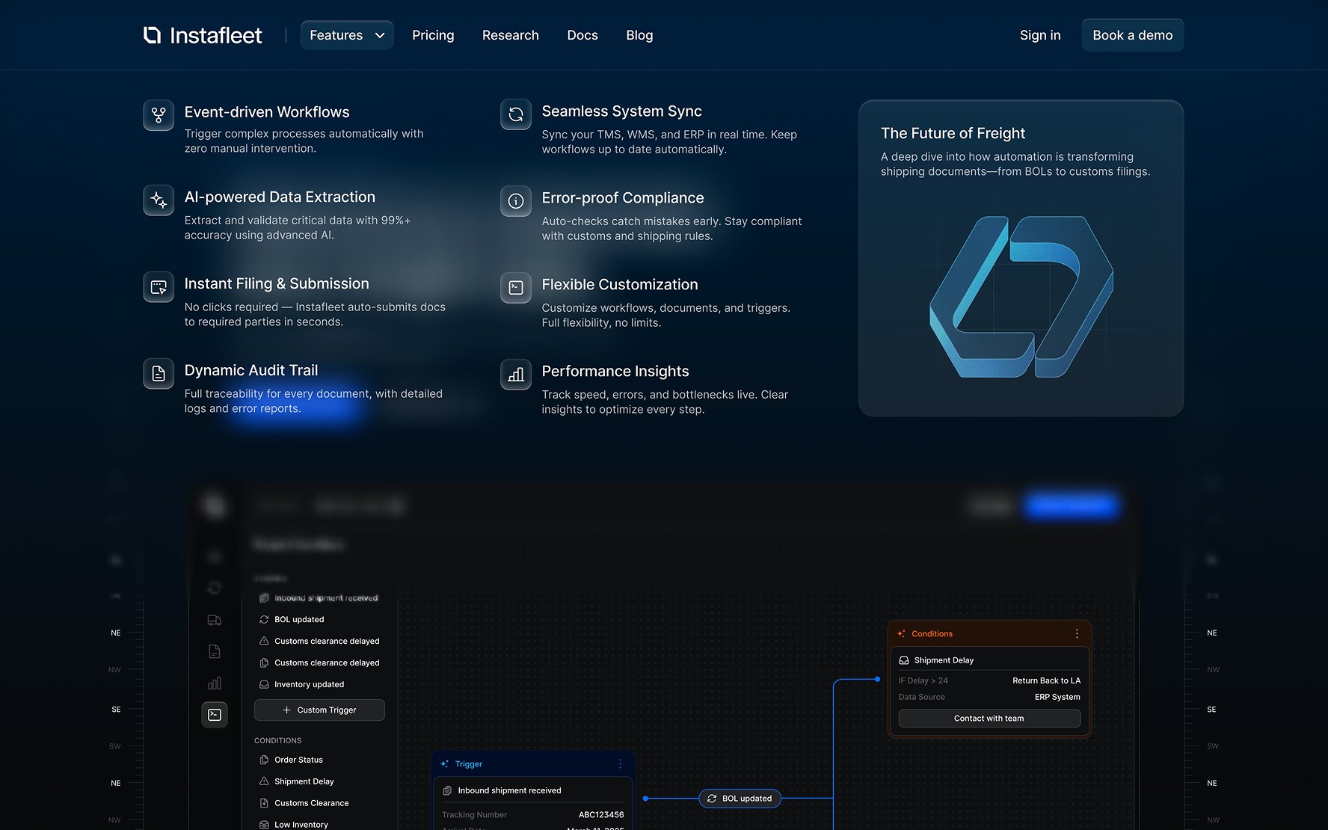This screenshot has height=830, width=1328.
Task: Open the document icon in app sidebar
Action: [215, 651]
